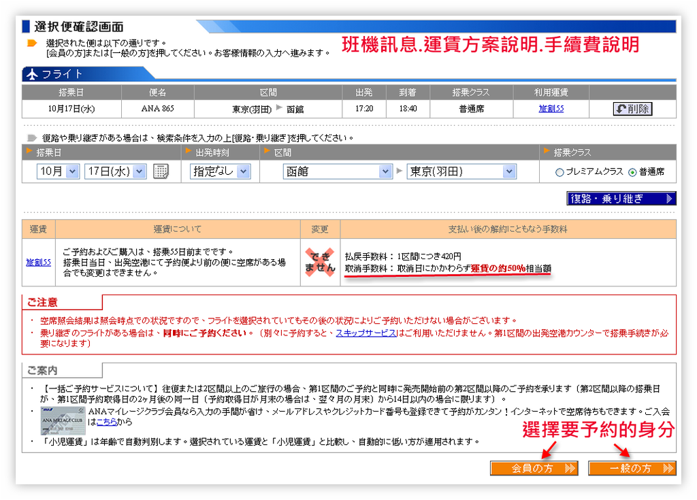Click the departure time 17:20
Image resolution: width=697 pixels, height=500 pixels.
pyautogui.click(x=364, y=108)
